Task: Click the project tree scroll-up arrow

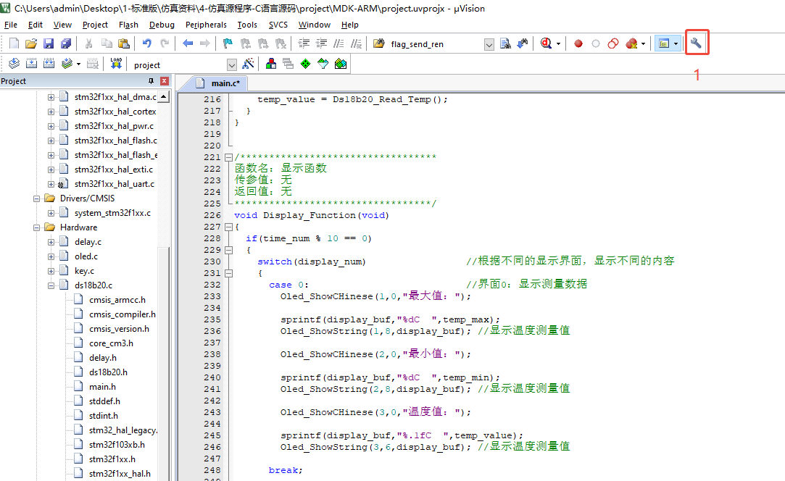Action: pos(163,97)
